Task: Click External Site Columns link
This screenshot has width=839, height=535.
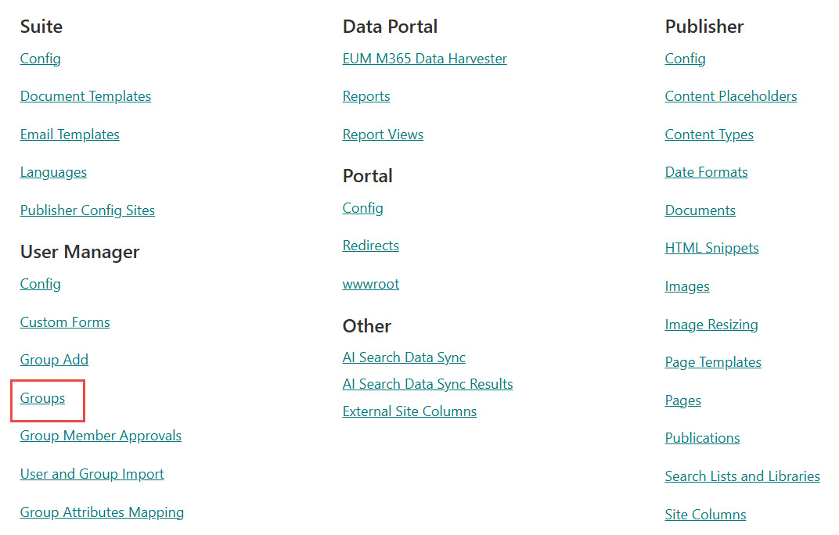Action: [x=409, y=411]
